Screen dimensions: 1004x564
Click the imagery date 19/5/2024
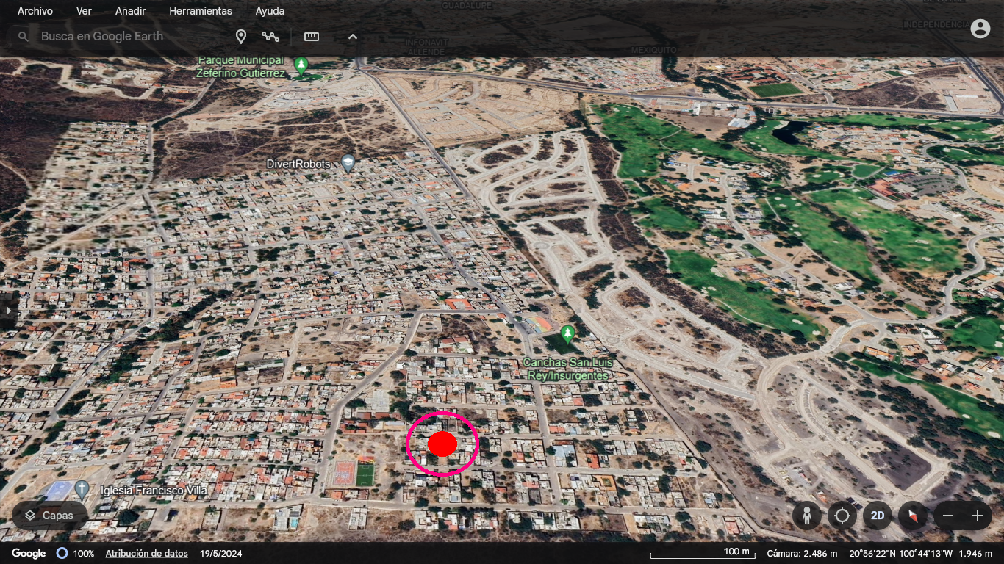point(220,554)
